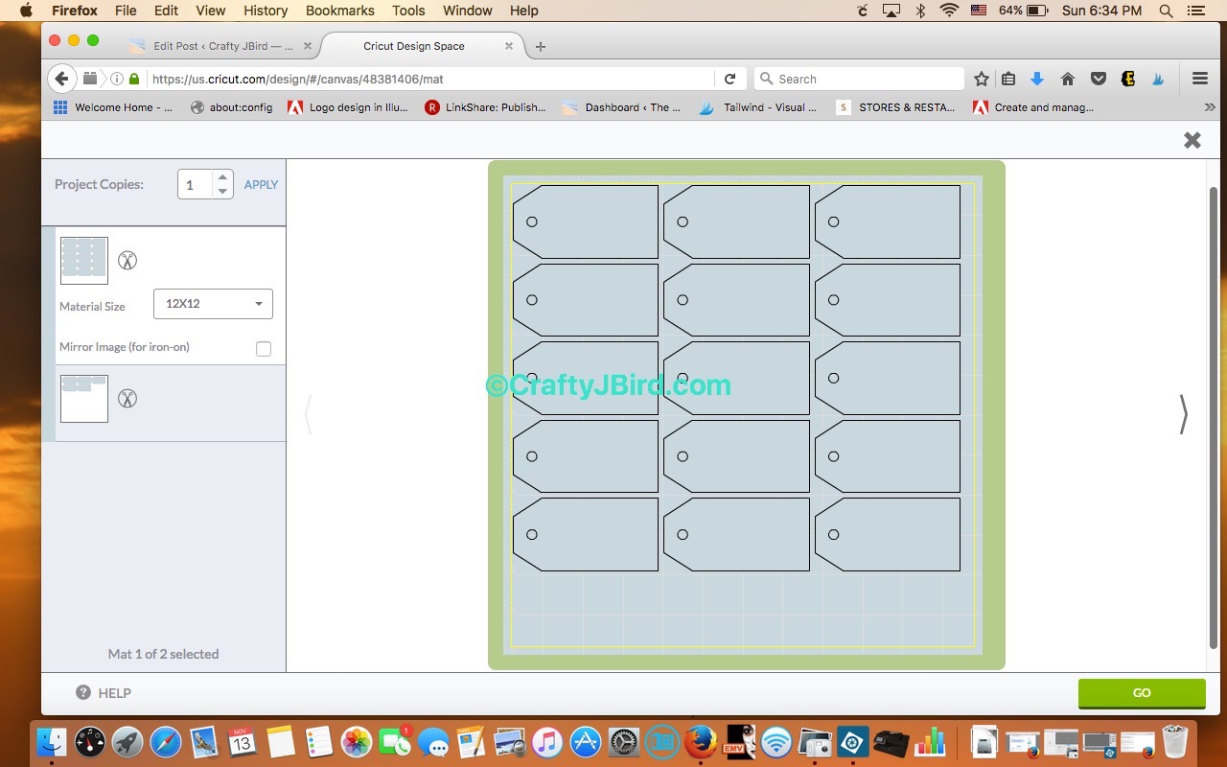Click the cut icon beside second mat thumbnail

tap(127, 398)
